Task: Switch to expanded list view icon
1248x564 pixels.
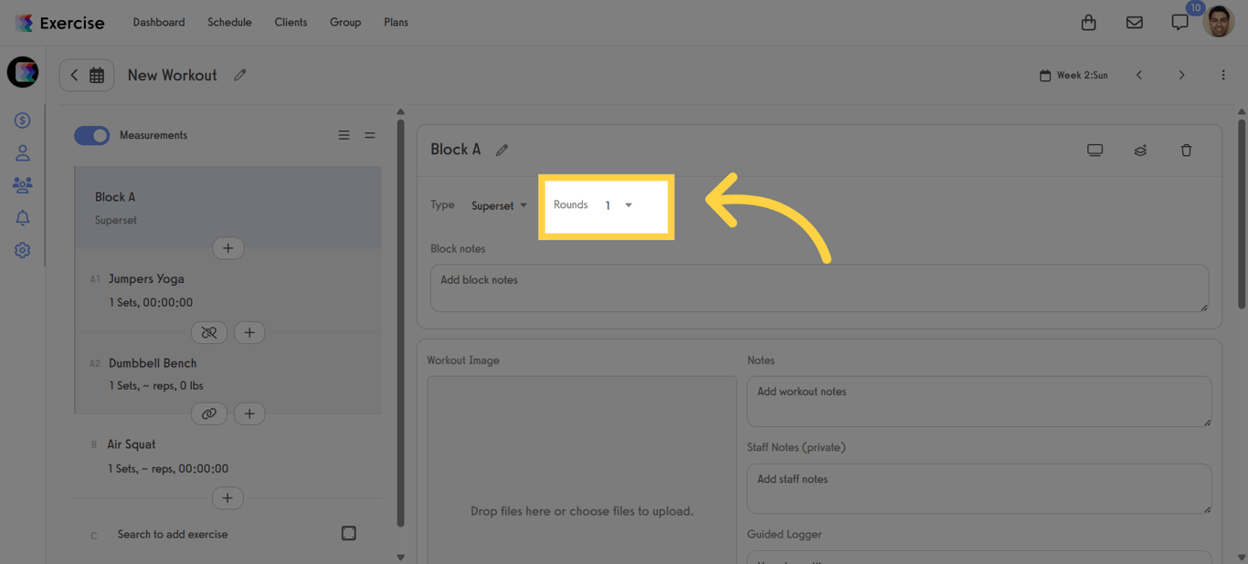Action: pyautogui.click(x=344, y=135)
